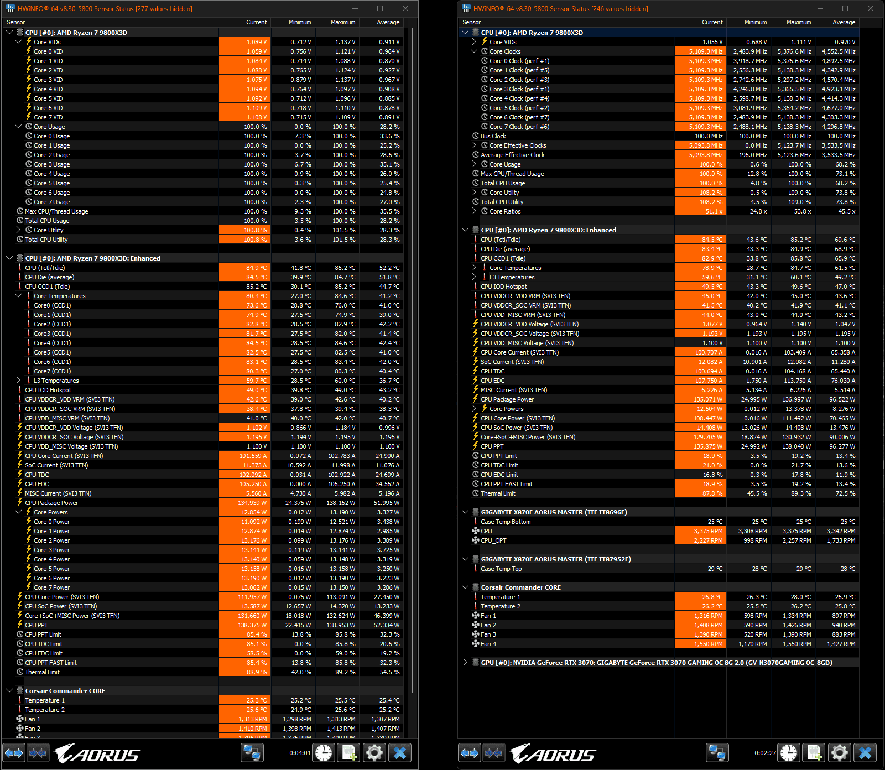Select CPU PPT FAST Limit row in left window
The height and width of the screenshot is (770, 885).
pos(203,663)
